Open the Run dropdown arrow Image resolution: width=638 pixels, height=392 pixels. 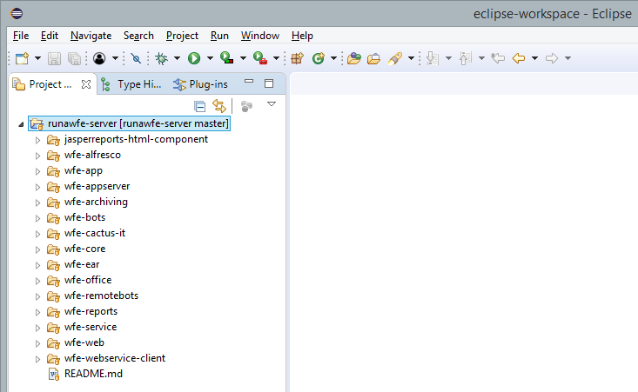[210, 58]
